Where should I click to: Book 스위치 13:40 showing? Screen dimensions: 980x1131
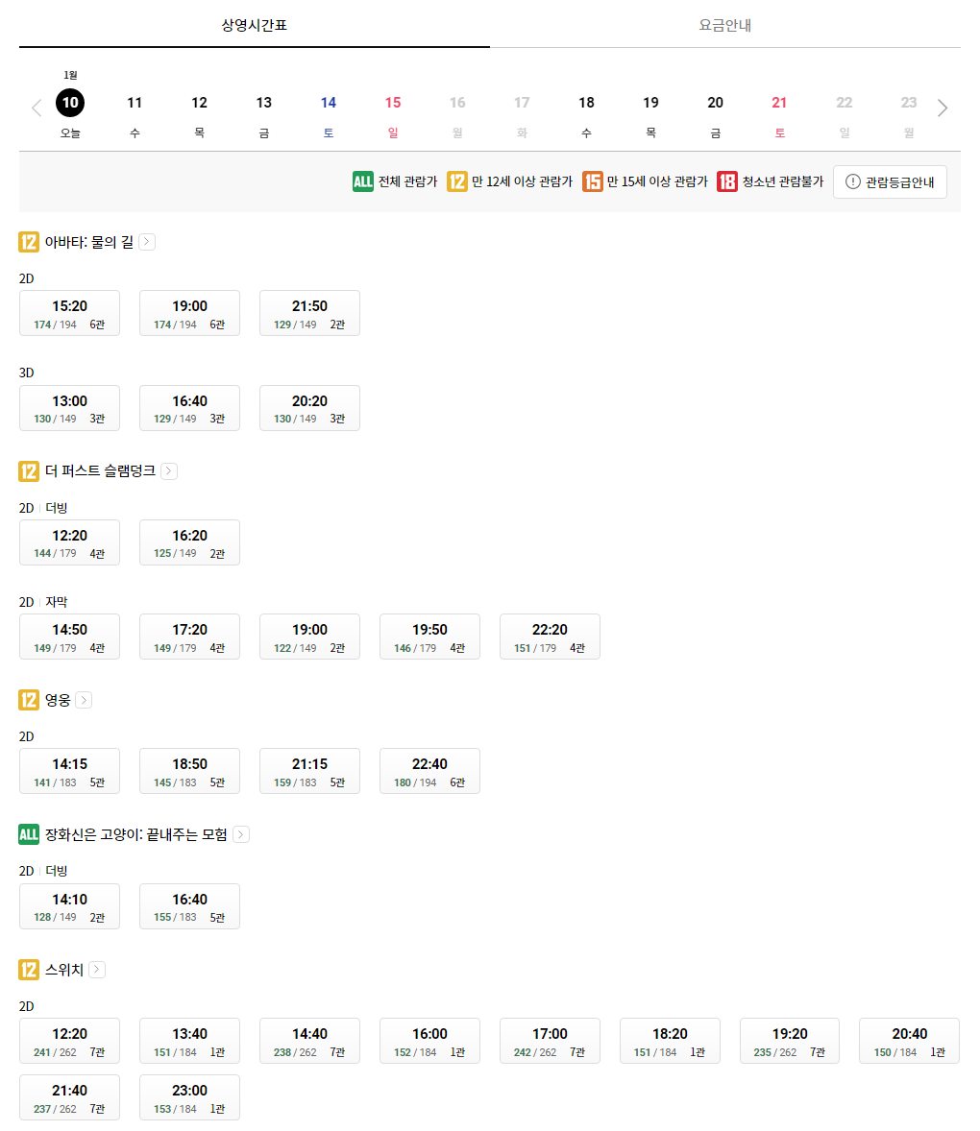(x=190, y=1041)
